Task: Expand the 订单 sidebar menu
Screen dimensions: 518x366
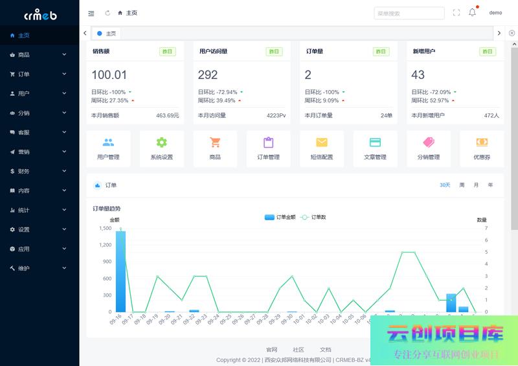Action: pos(39,74)
